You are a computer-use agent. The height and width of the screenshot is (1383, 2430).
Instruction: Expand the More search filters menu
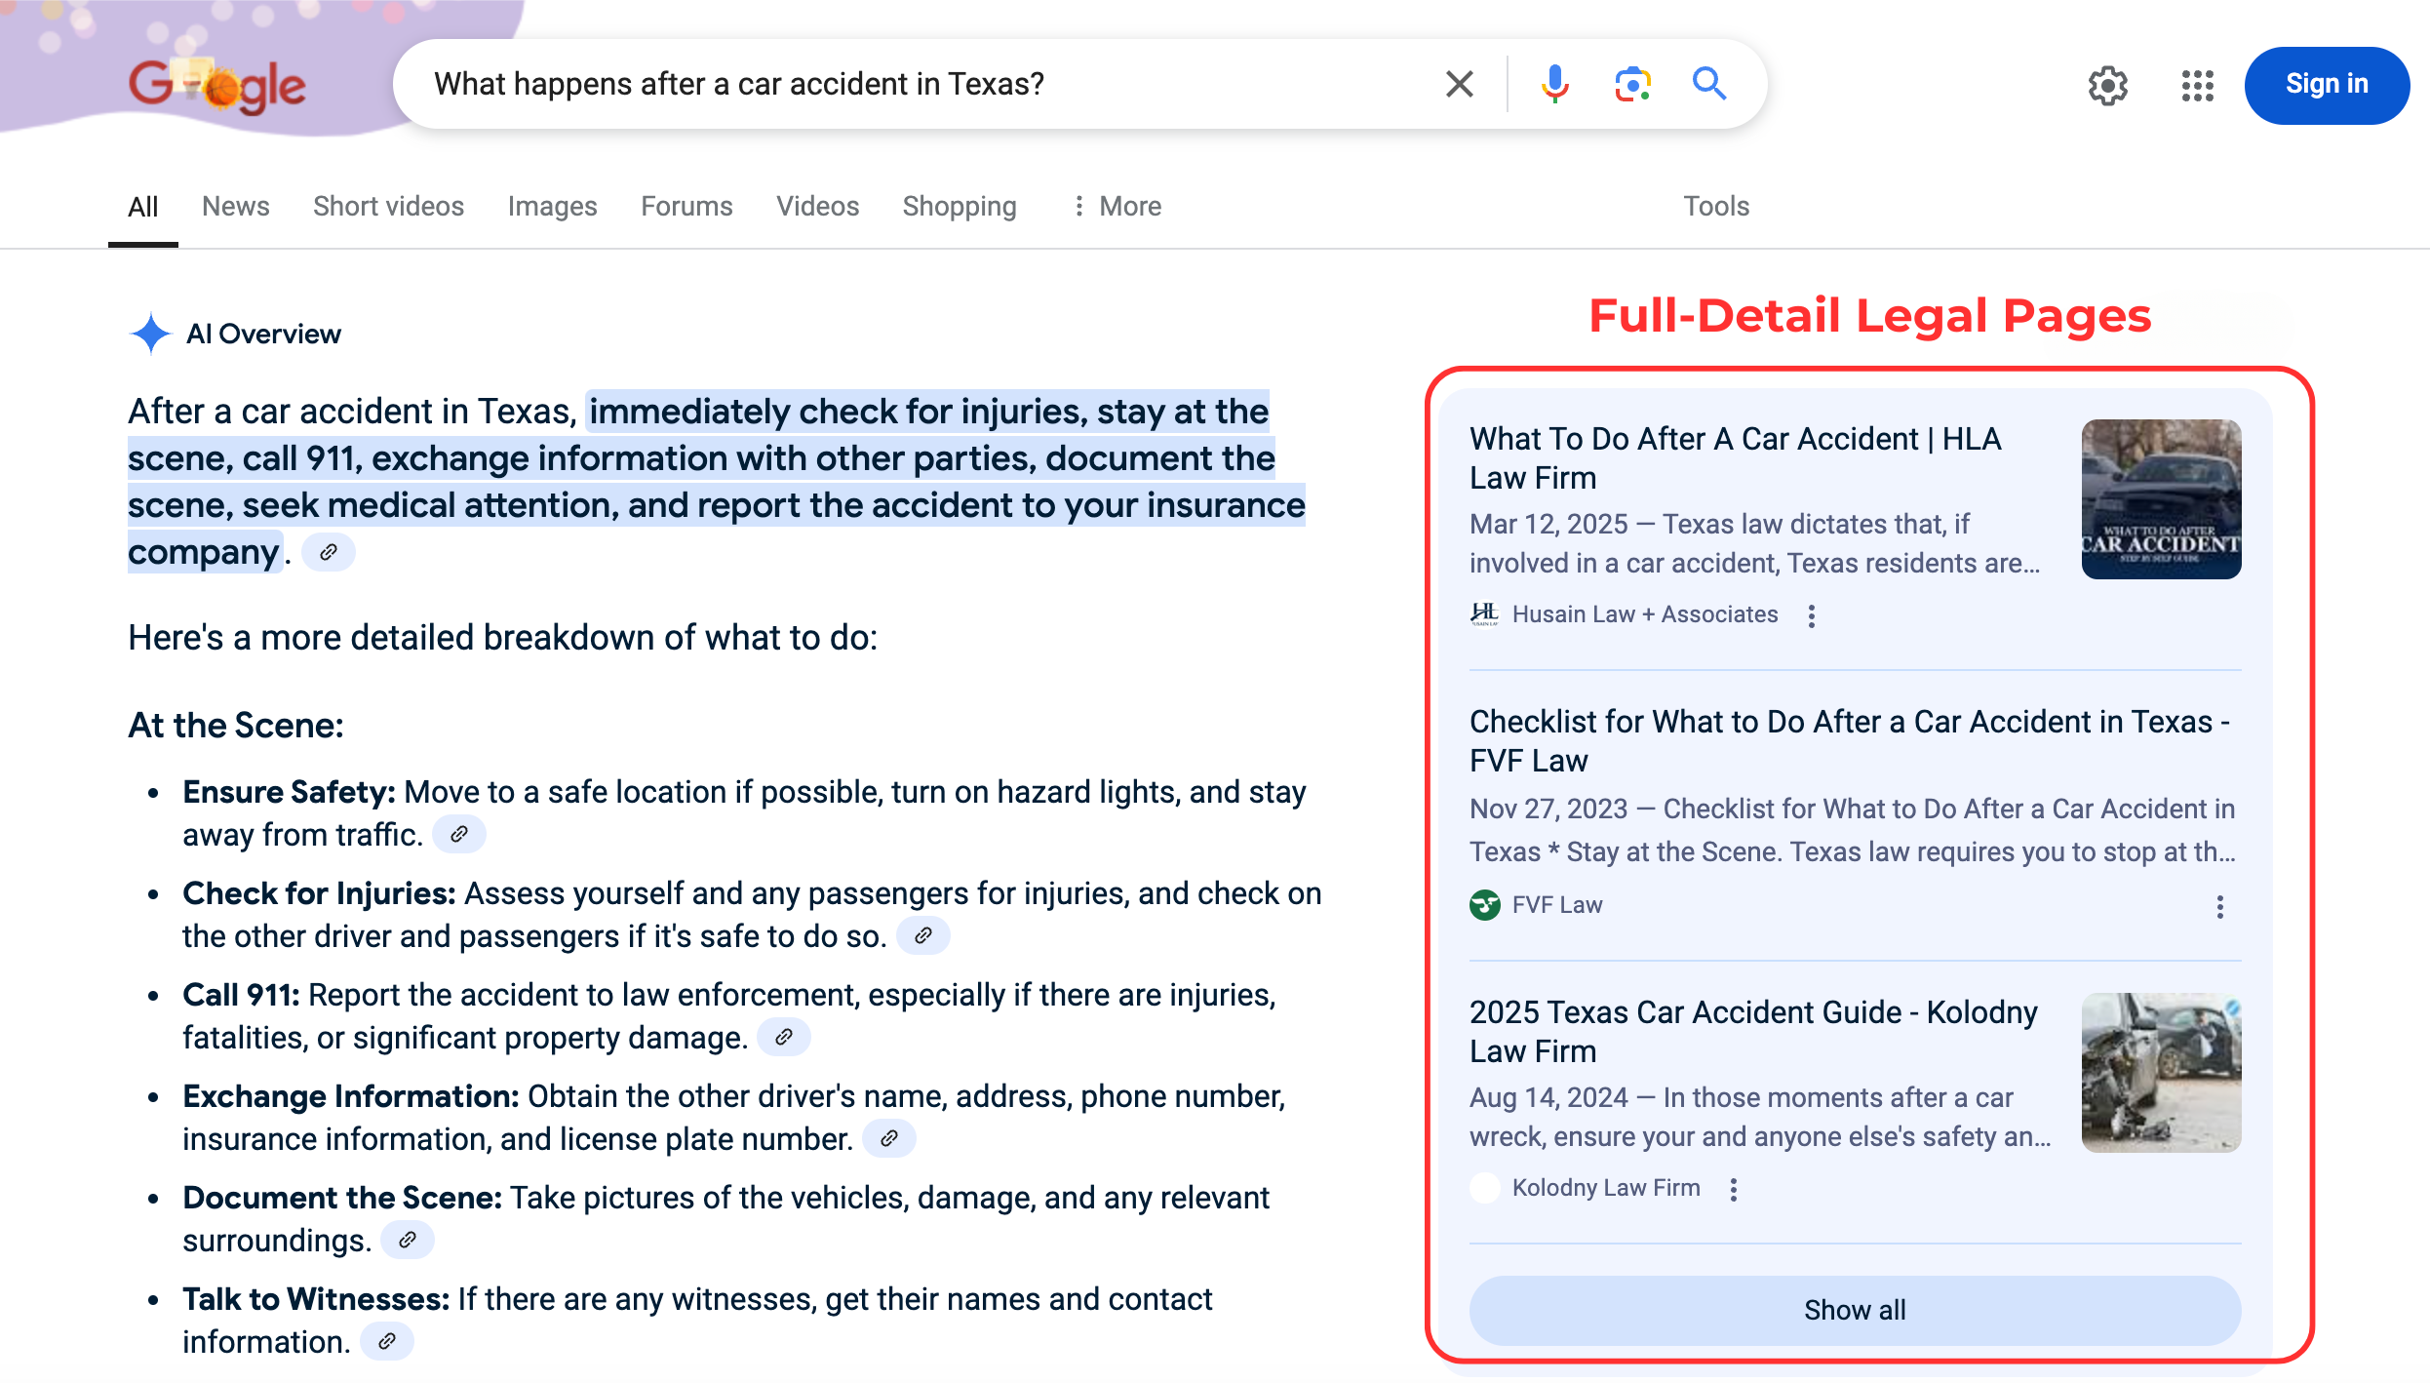pos(1117,206)
